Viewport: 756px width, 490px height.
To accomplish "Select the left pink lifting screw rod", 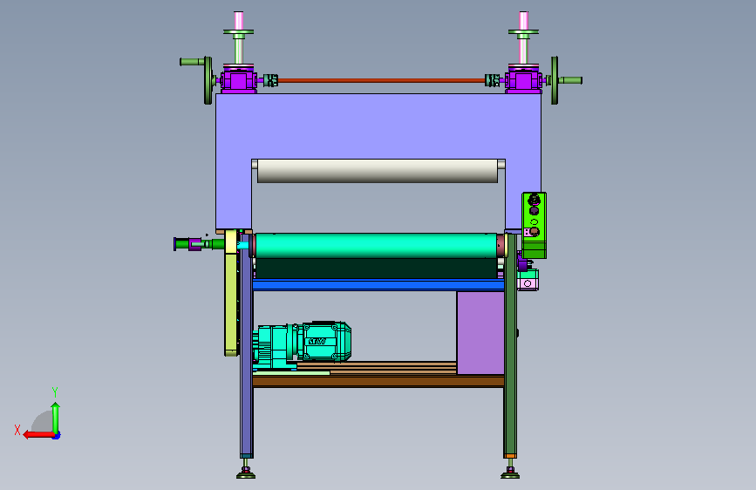I will (238, 21).
